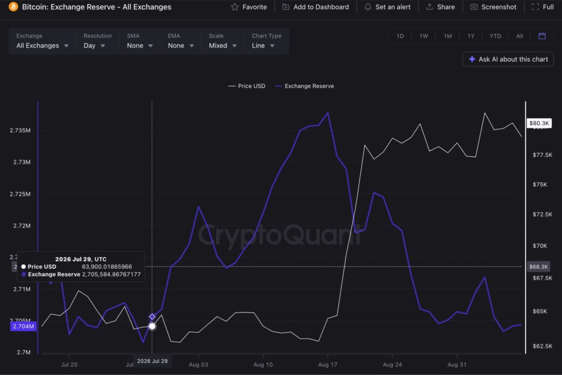Click the Aug 31 x-axis label

pos(457,365)
